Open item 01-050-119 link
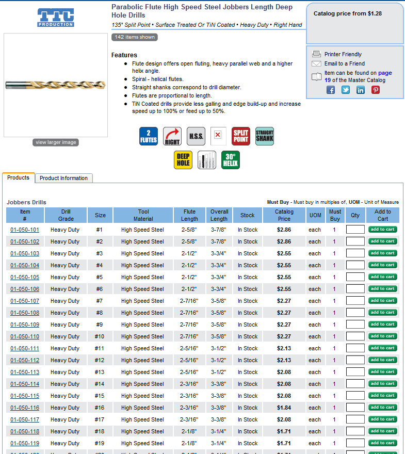The width and height of the screenshot is (405, 454). point(25,443)
